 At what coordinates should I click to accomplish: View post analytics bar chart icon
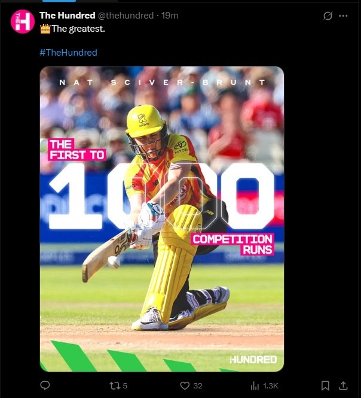[255, 386]
